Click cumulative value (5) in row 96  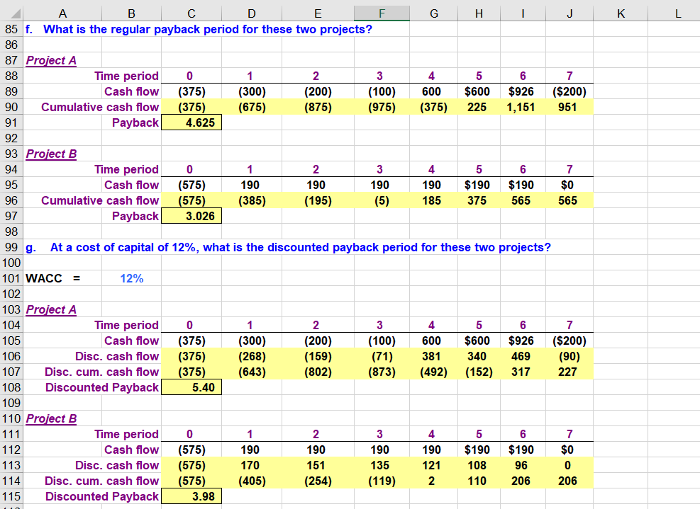coord(382,201)
